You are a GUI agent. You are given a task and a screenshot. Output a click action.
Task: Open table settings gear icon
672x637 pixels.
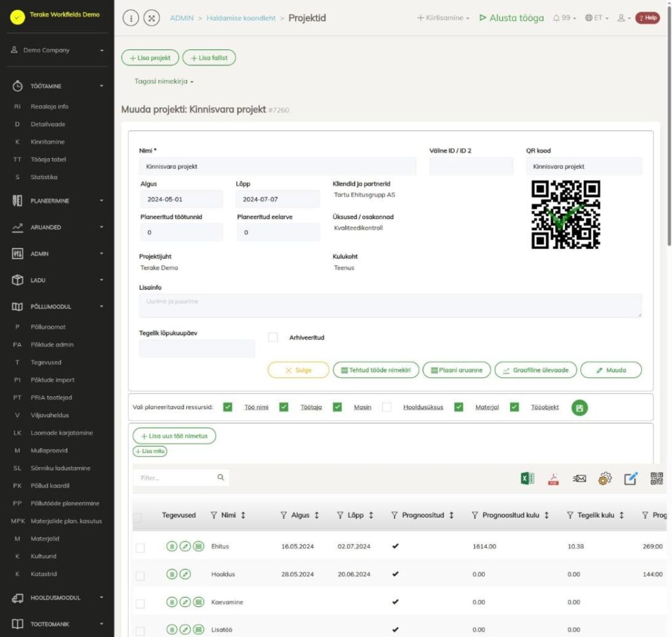coord(604,478)
